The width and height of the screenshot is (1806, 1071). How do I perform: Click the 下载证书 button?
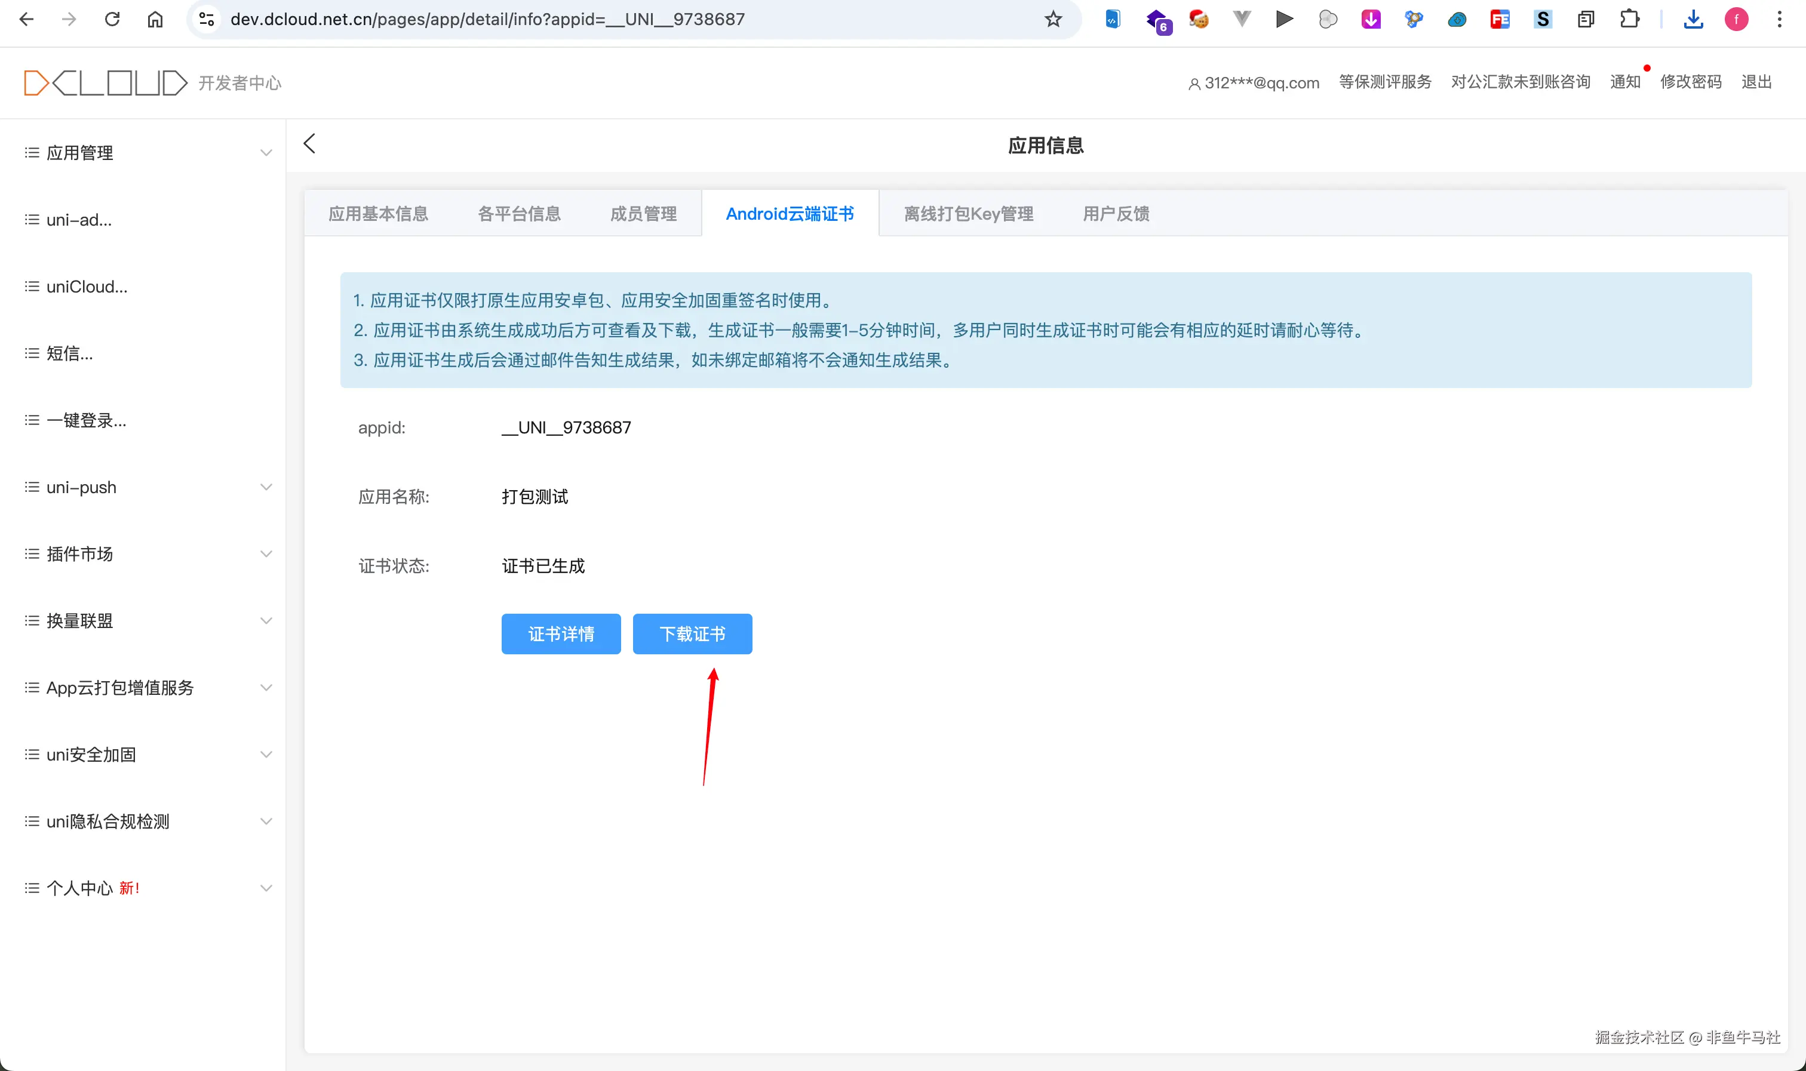point(692,635)
